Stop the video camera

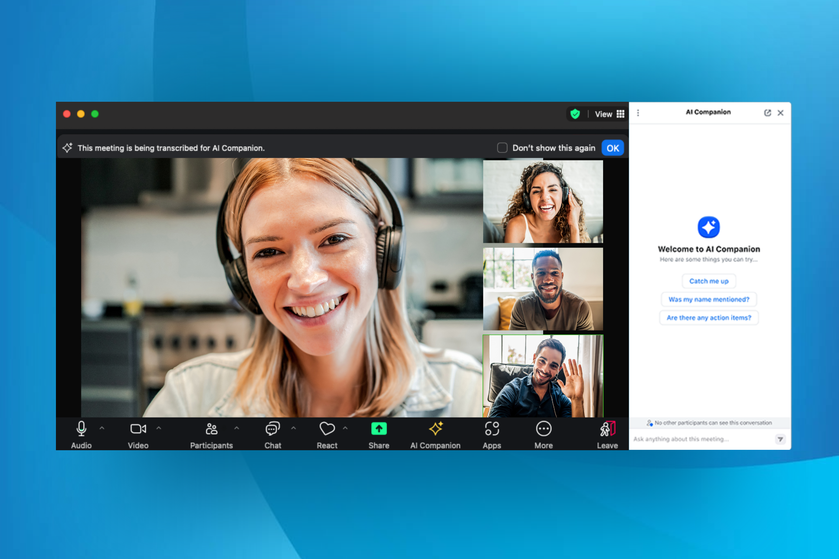(138, 429)
